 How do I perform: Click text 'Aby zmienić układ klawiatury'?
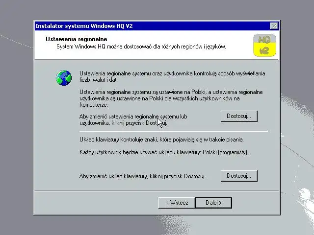pos(113,176)
